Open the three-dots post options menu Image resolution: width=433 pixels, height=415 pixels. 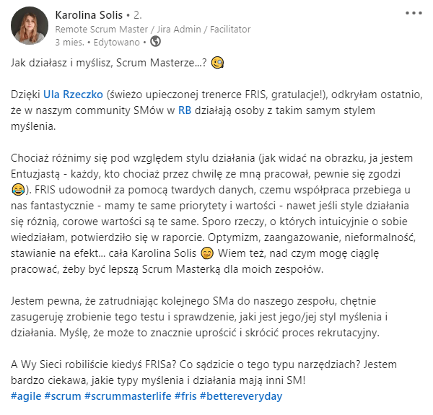click(x=414, y=13)
